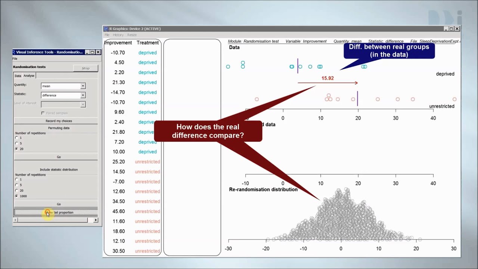The height and width of the screenshot is (269, 478).
Task: Open the File menu in Visual Inference Tools
Action: [x=15, y=59]
